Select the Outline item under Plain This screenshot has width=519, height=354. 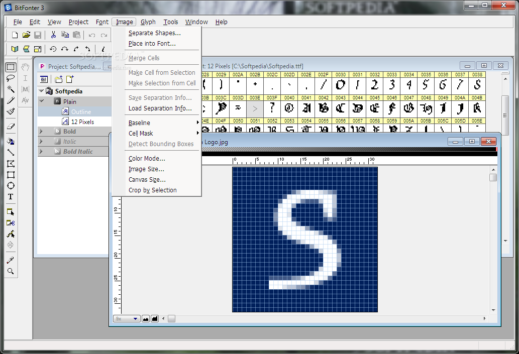coord(81,112)
